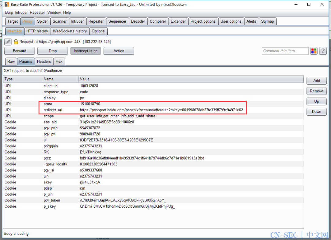The height and width of the screenshot is (240, 331).
Task: Open the HTTP history sub-tab
Action: (x=37, y=31)
